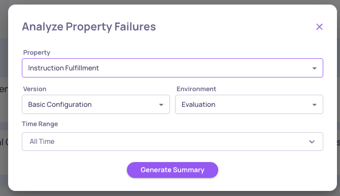Open the Evaluation environment selector
The height and width of the screenshot is (196, 340).
tap(249, 104)
